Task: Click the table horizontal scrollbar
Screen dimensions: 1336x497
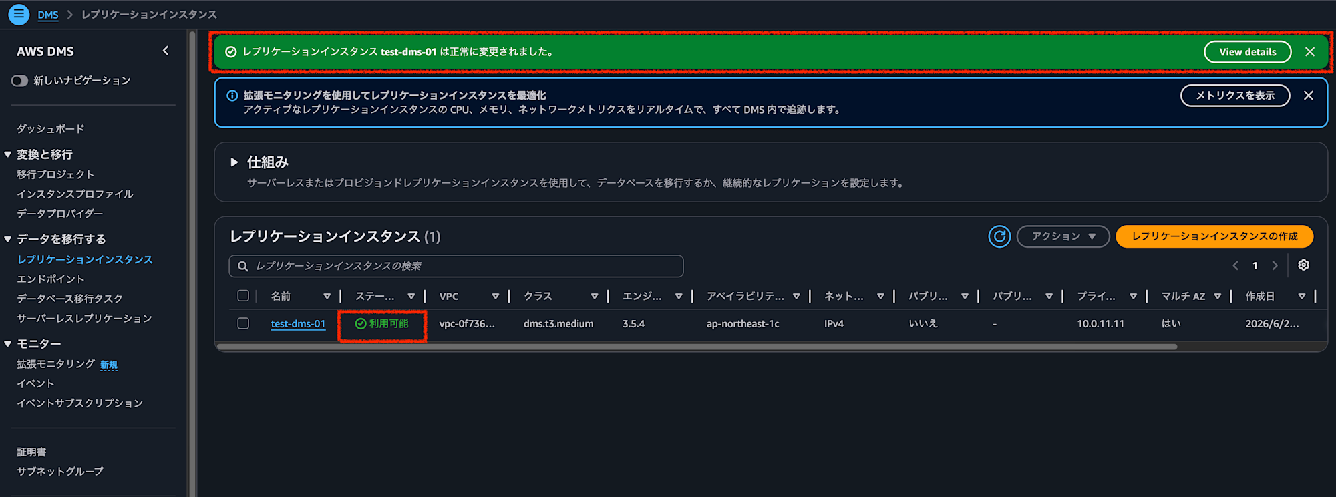Action: (697, 347)
